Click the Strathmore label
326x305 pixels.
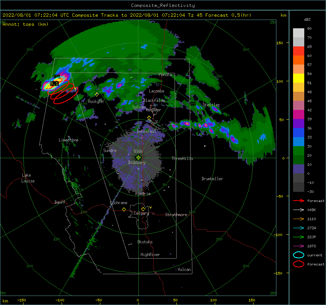pyautogui.click(x=176, y=215)
